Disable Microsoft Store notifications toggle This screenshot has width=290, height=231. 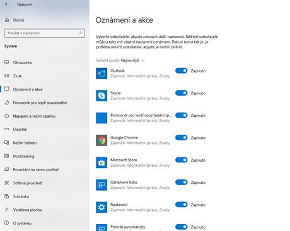[x=182, y=160]
